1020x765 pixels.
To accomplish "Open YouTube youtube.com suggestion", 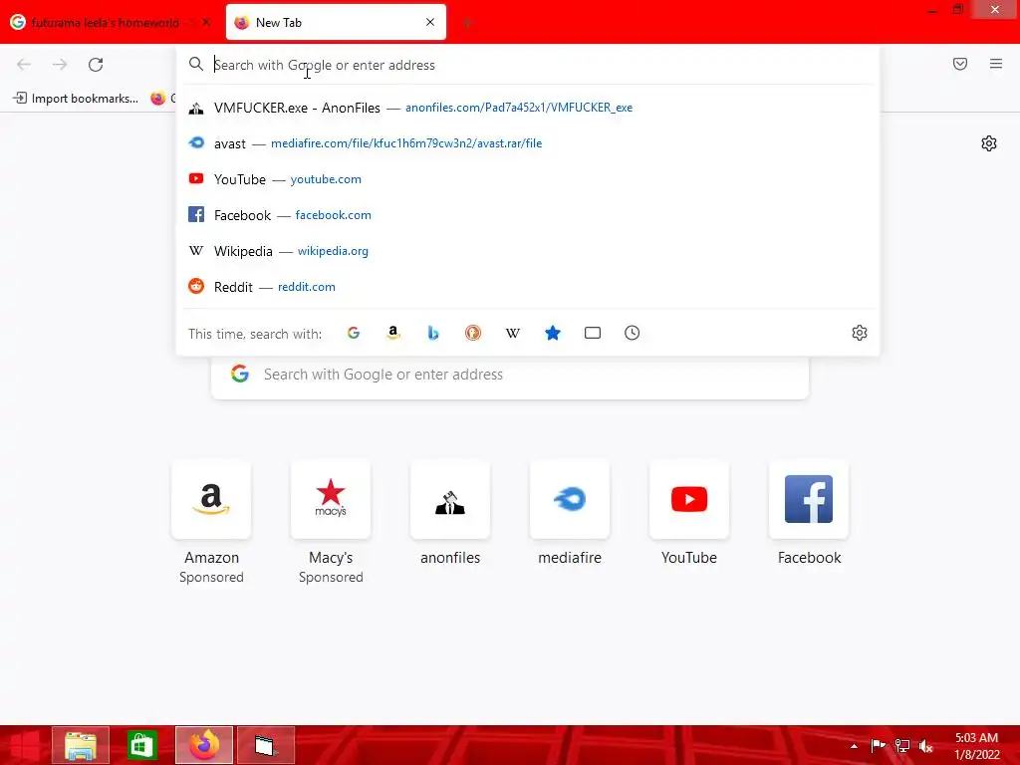I will (528, 179).
